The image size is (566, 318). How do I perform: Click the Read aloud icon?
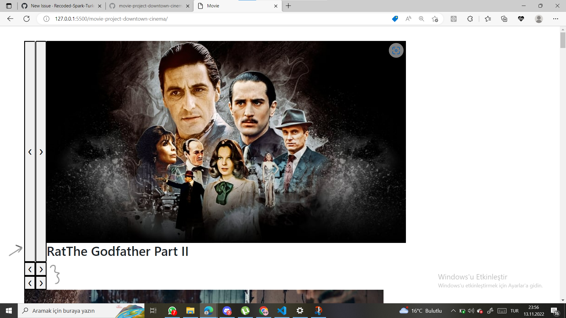pos(408,19)
